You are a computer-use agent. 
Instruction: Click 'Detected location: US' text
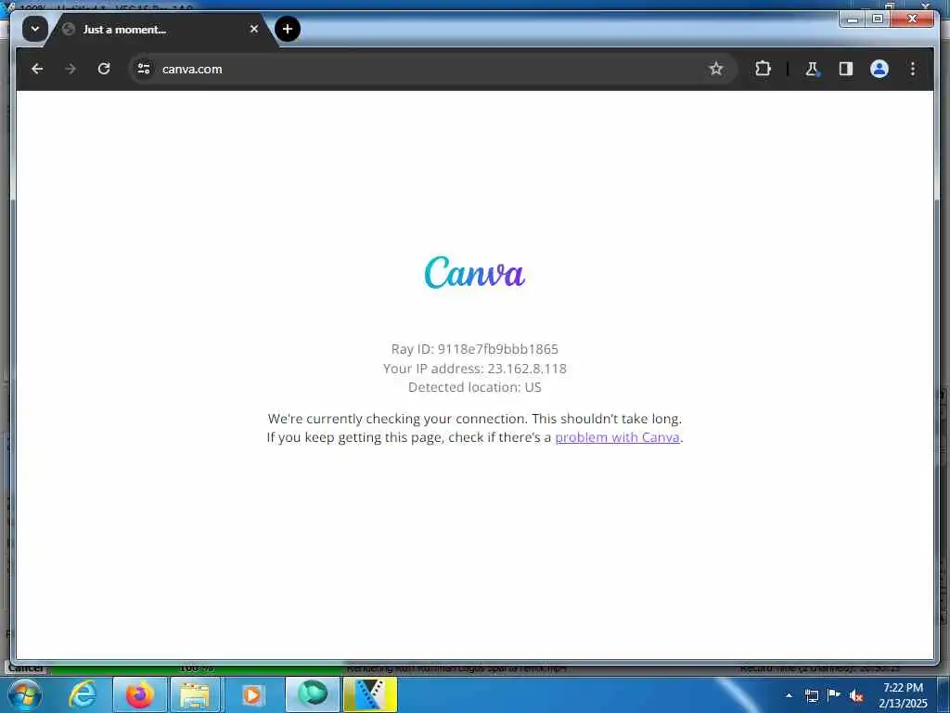[x=474, y=387]
